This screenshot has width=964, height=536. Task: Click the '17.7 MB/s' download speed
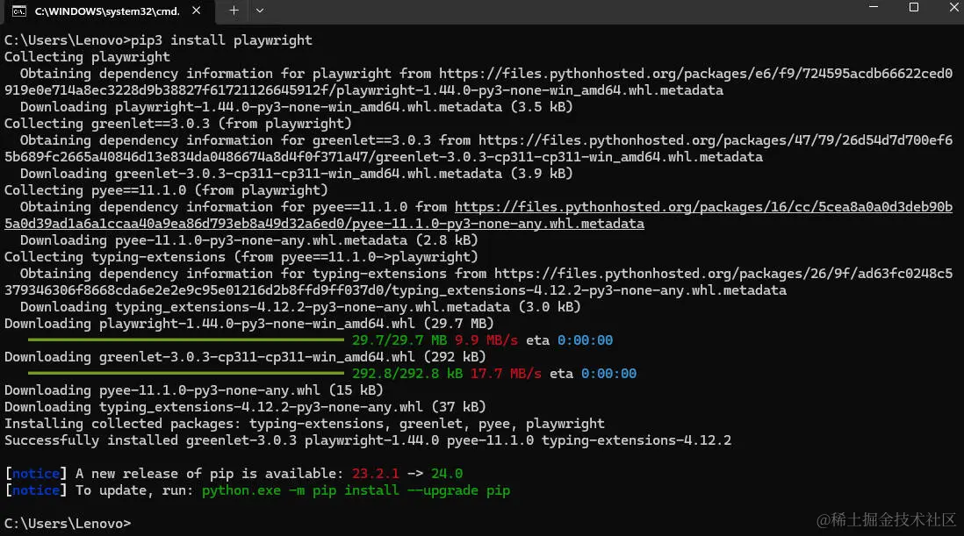click(x=506, y=374)
